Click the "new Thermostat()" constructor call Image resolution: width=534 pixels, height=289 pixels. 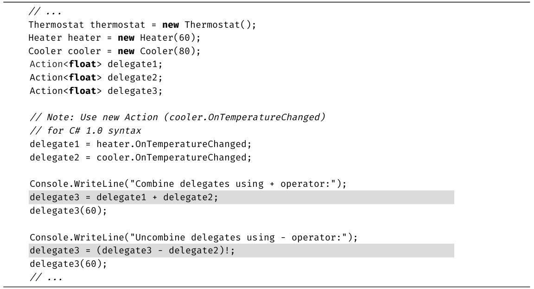pos(209,25)
